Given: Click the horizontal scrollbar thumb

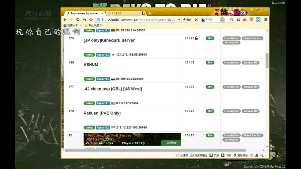Looking at the screenshot, I should point(156,150).
